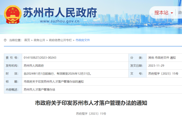The image size is (182, 118).
Task: Click the location pin icon in breadcrumb
Action: click(x=5, y=40)
